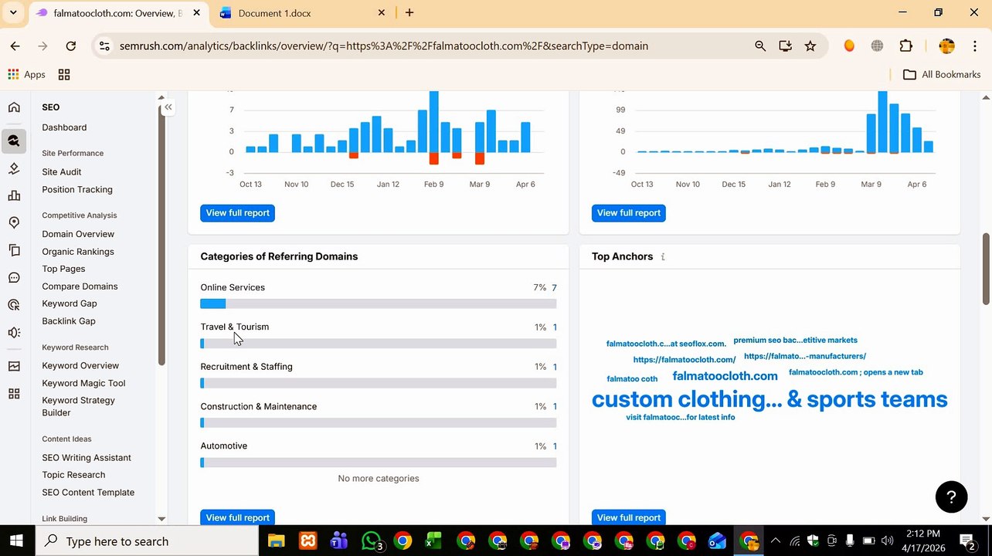
Task: Launch Excel from the taskbar
Action: pos(433,541)
